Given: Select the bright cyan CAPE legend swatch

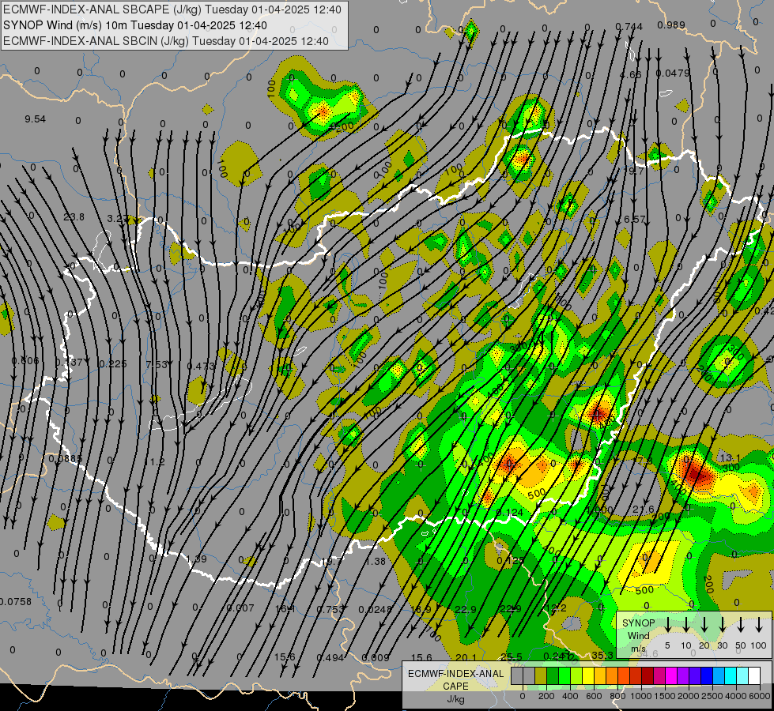Looking at the screenshot, I should [x=730, y=676].
